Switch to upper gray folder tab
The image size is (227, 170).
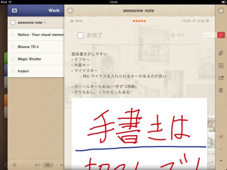(x=6, y=82)
